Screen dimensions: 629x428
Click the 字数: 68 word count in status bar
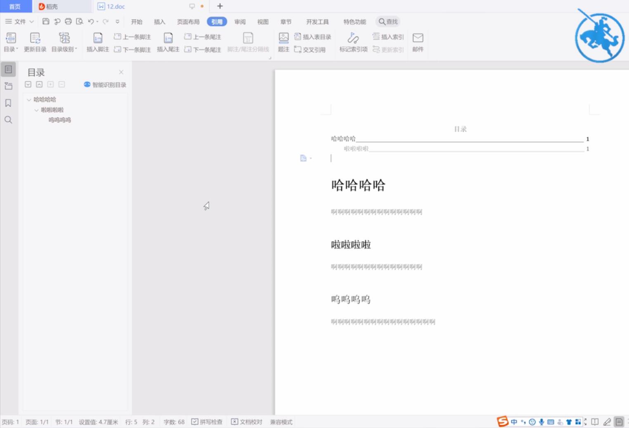coord(174,422)
